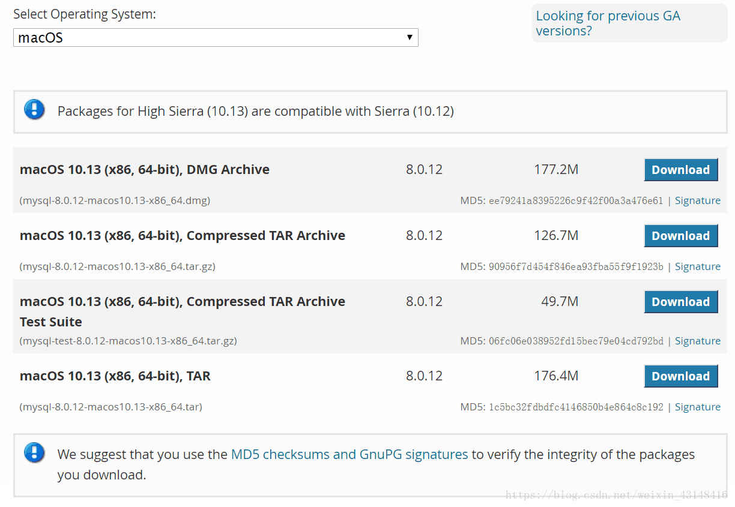Screen dimensions: 735x507
Task: Open the Select Operating System dropdown
Action: click(x=215, y=38)
